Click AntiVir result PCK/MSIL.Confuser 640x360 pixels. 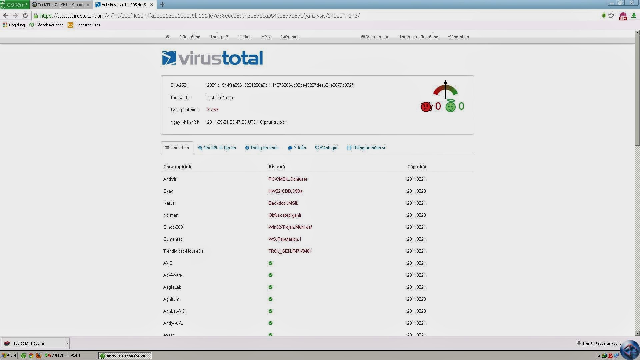coord(288,179)
